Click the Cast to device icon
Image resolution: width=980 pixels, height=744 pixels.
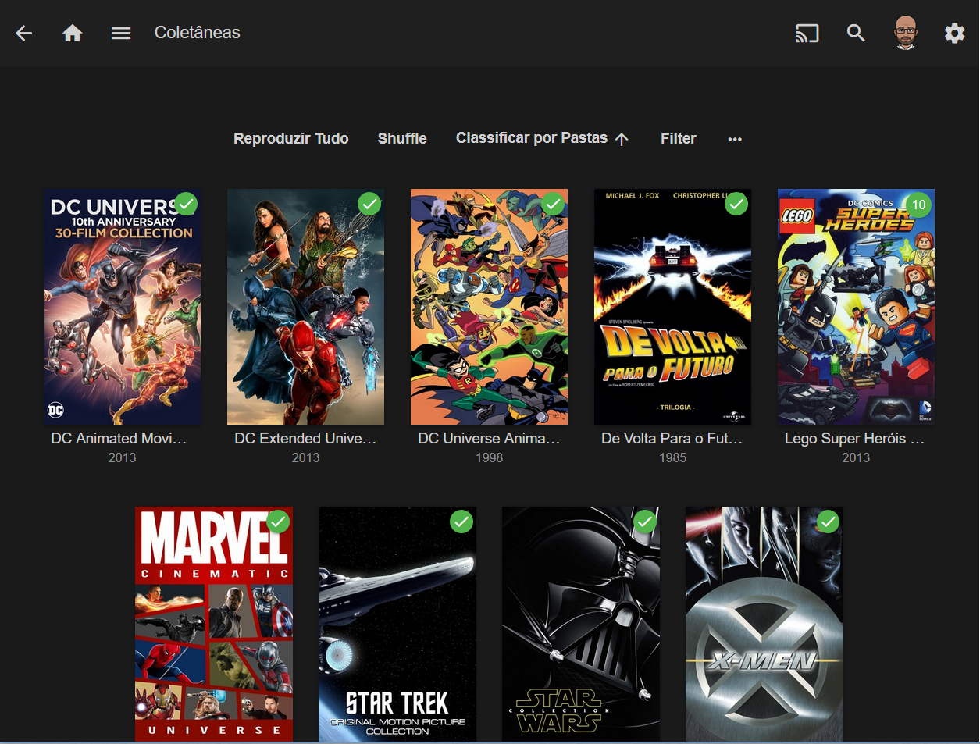(807, 33)
